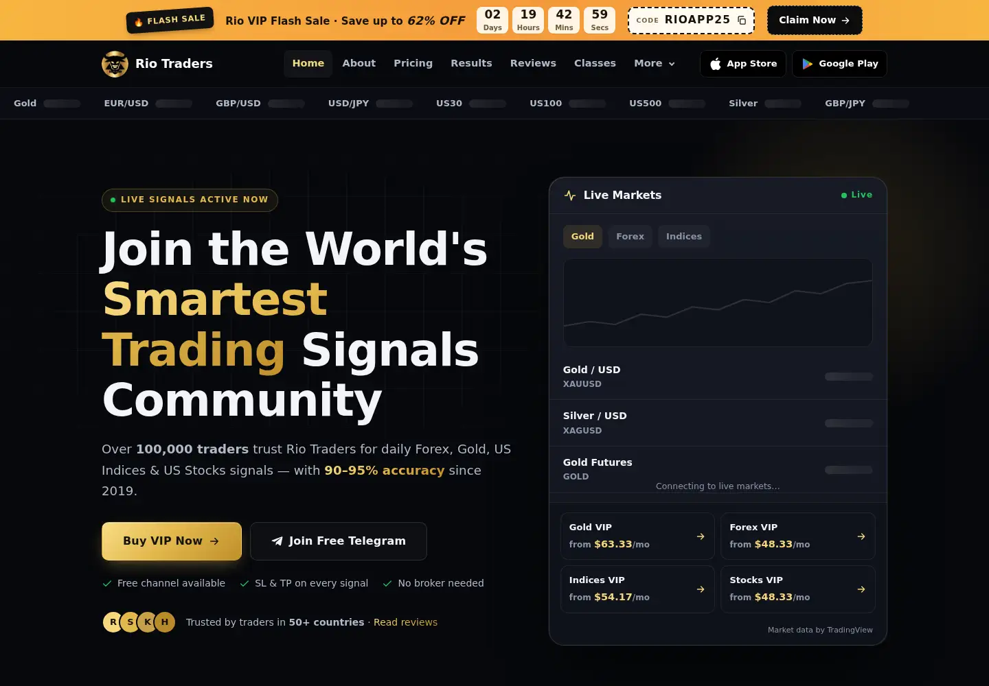Click the USD/JPY ticker item
The height and width of the screenshot is (686, 989).
370,104
